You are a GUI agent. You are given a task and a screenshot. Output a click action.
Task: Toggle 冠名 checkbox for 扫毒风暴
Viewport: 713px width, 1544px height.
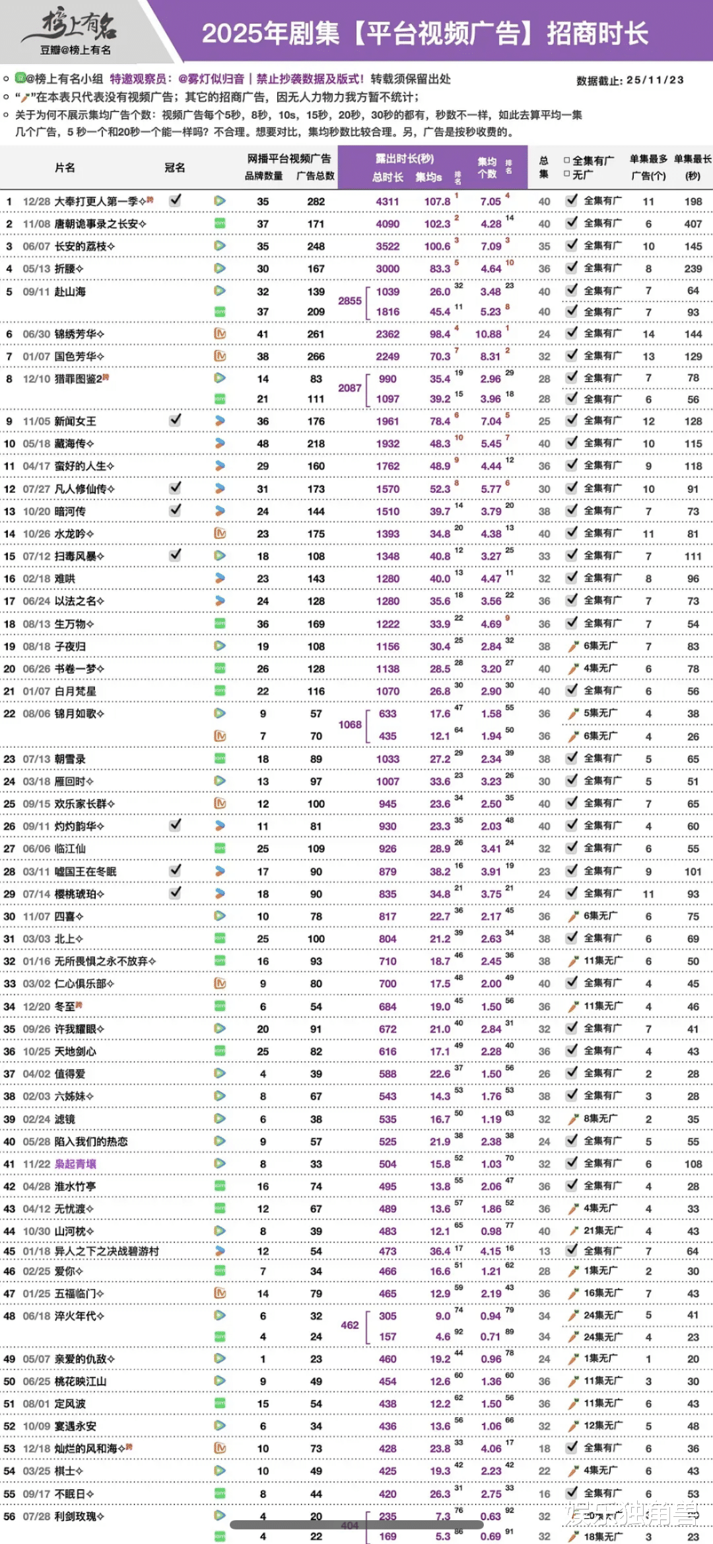click(x=175, y=554)
